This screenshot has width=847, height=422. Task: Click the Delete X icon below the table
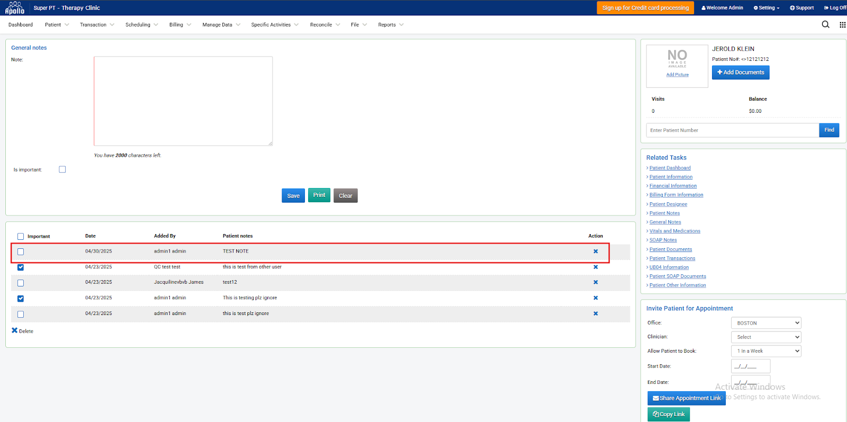15,330
